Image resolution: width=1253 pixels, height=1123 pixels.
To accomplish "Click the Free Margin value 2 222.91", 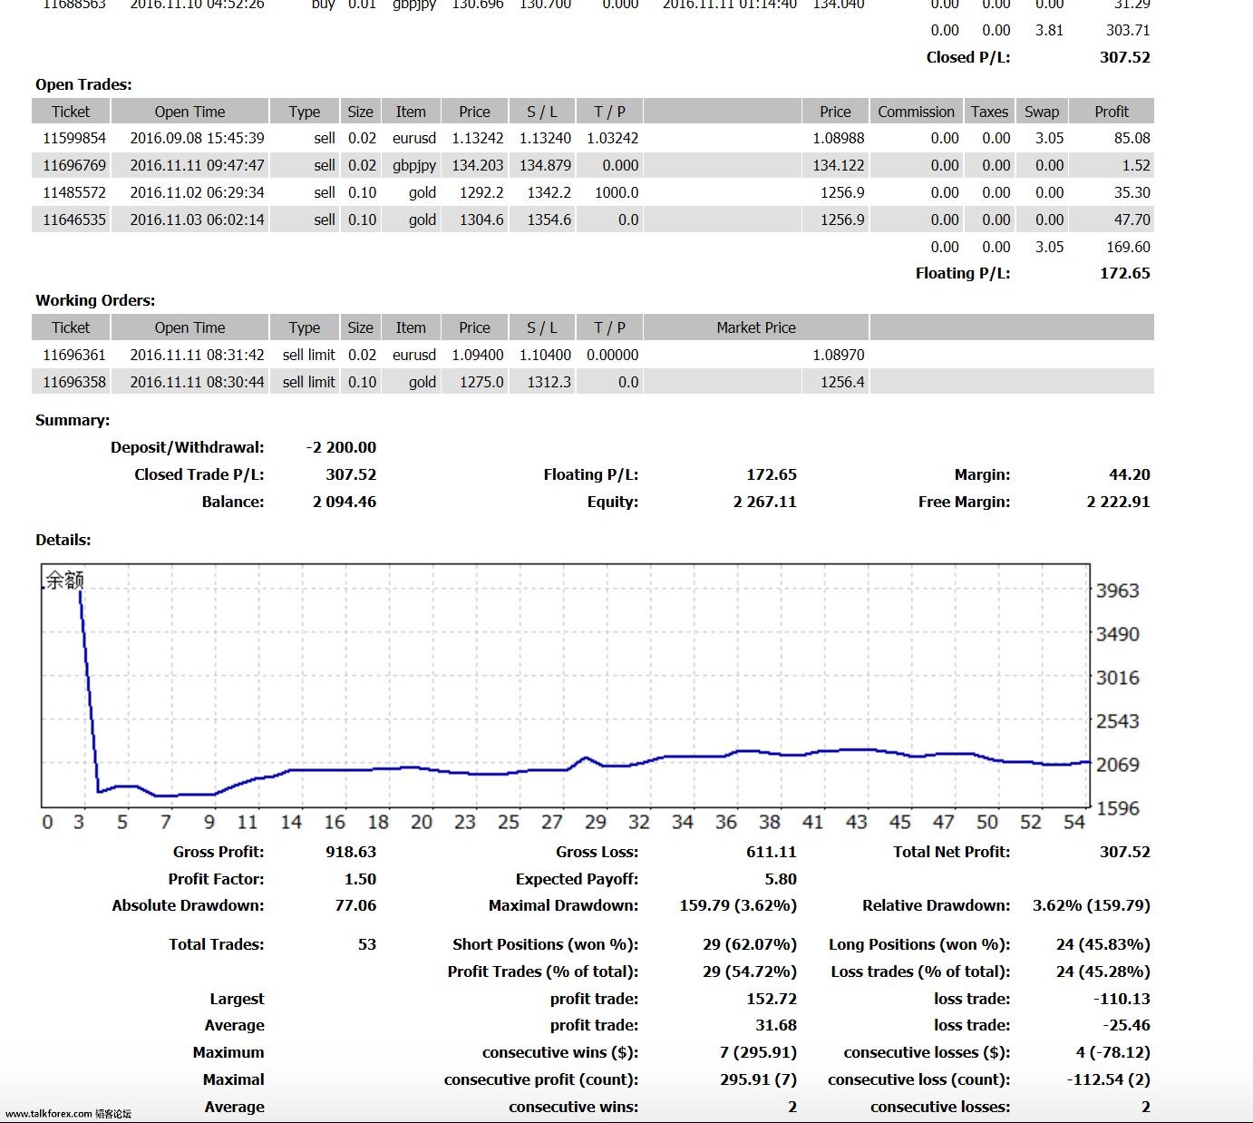I will coord(1119,502).
